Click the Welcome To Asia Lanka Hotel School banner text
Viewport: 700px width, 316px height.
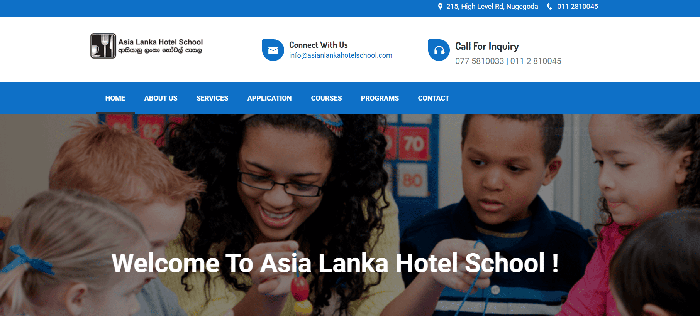click(335, 263)
